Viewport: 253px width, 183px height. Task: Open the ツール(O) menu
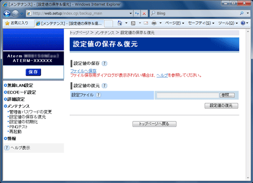click(228, 23)
